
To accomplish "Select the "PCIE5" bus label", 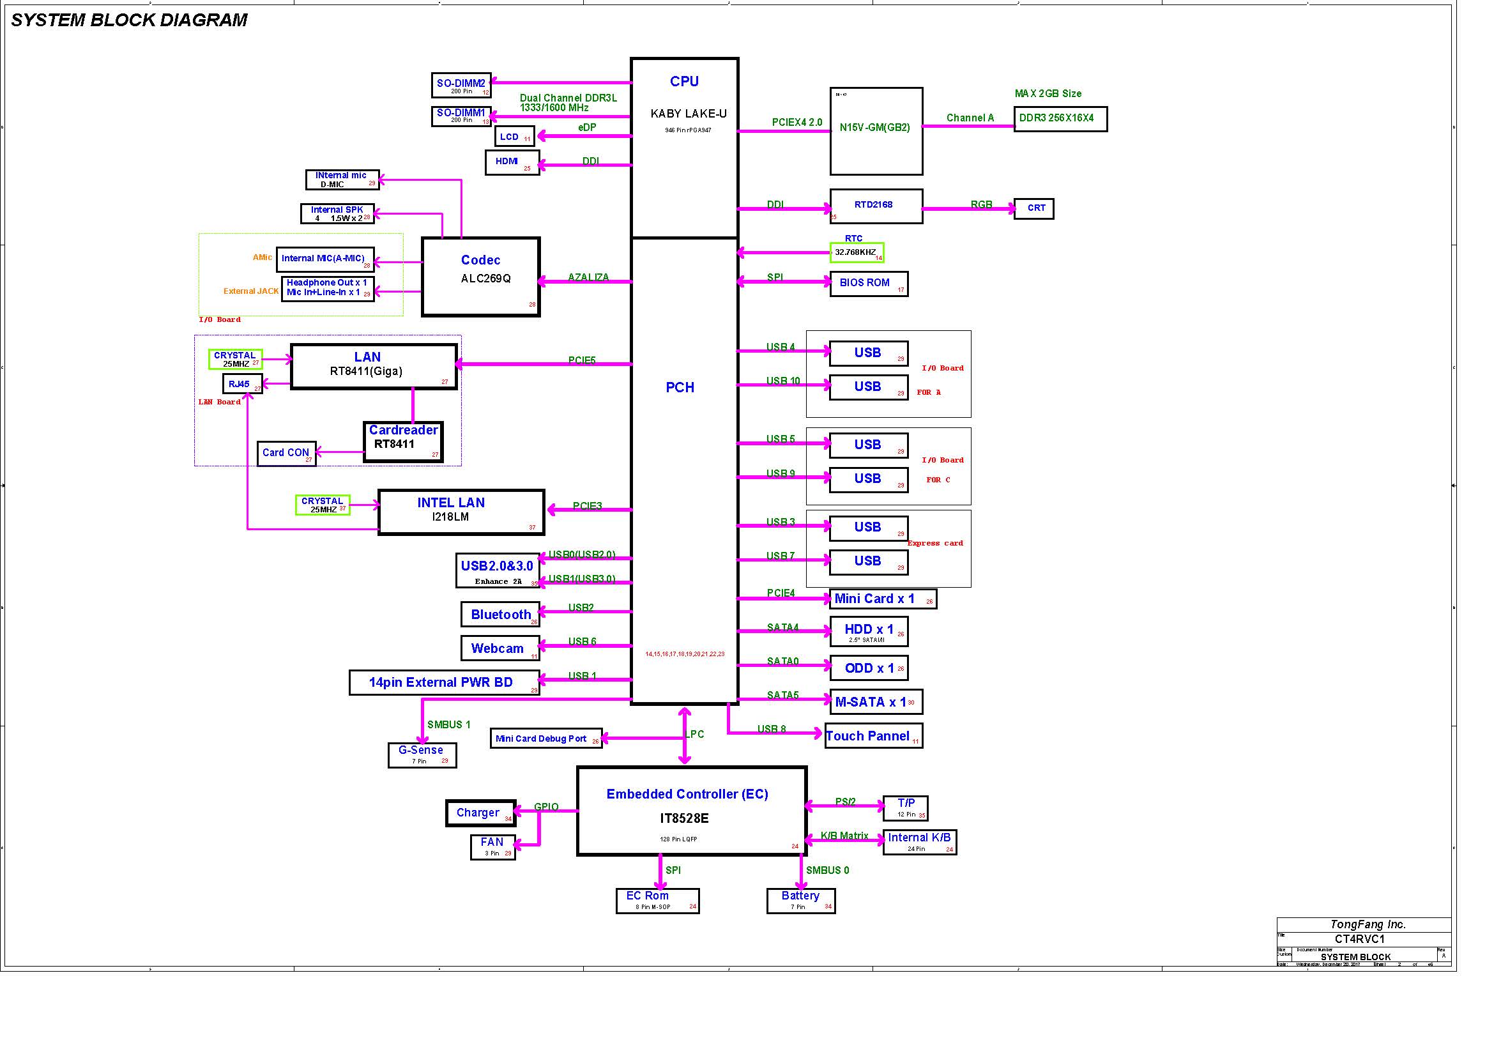I will (x=582, y=360).
